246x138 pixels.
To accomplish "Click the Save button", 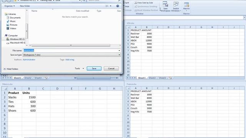I will point(94,69).
